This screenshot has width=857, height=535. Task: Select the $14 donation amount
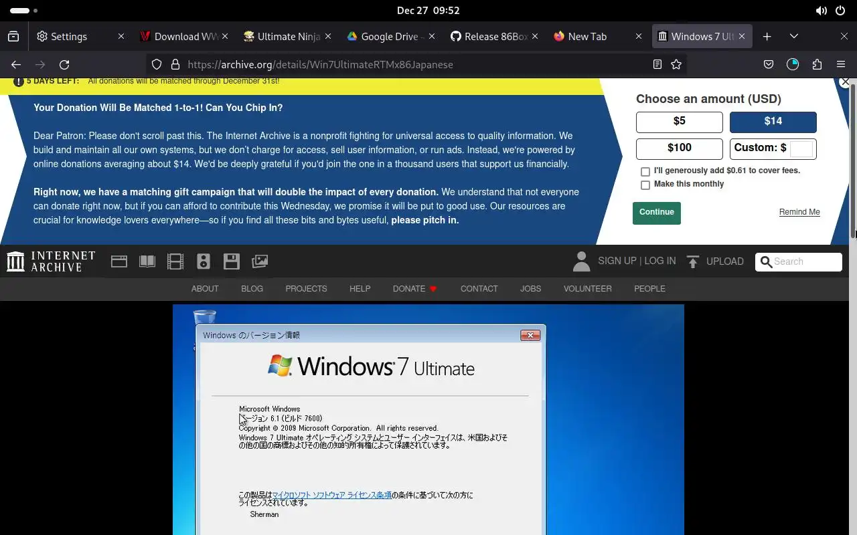coord(773,122)
